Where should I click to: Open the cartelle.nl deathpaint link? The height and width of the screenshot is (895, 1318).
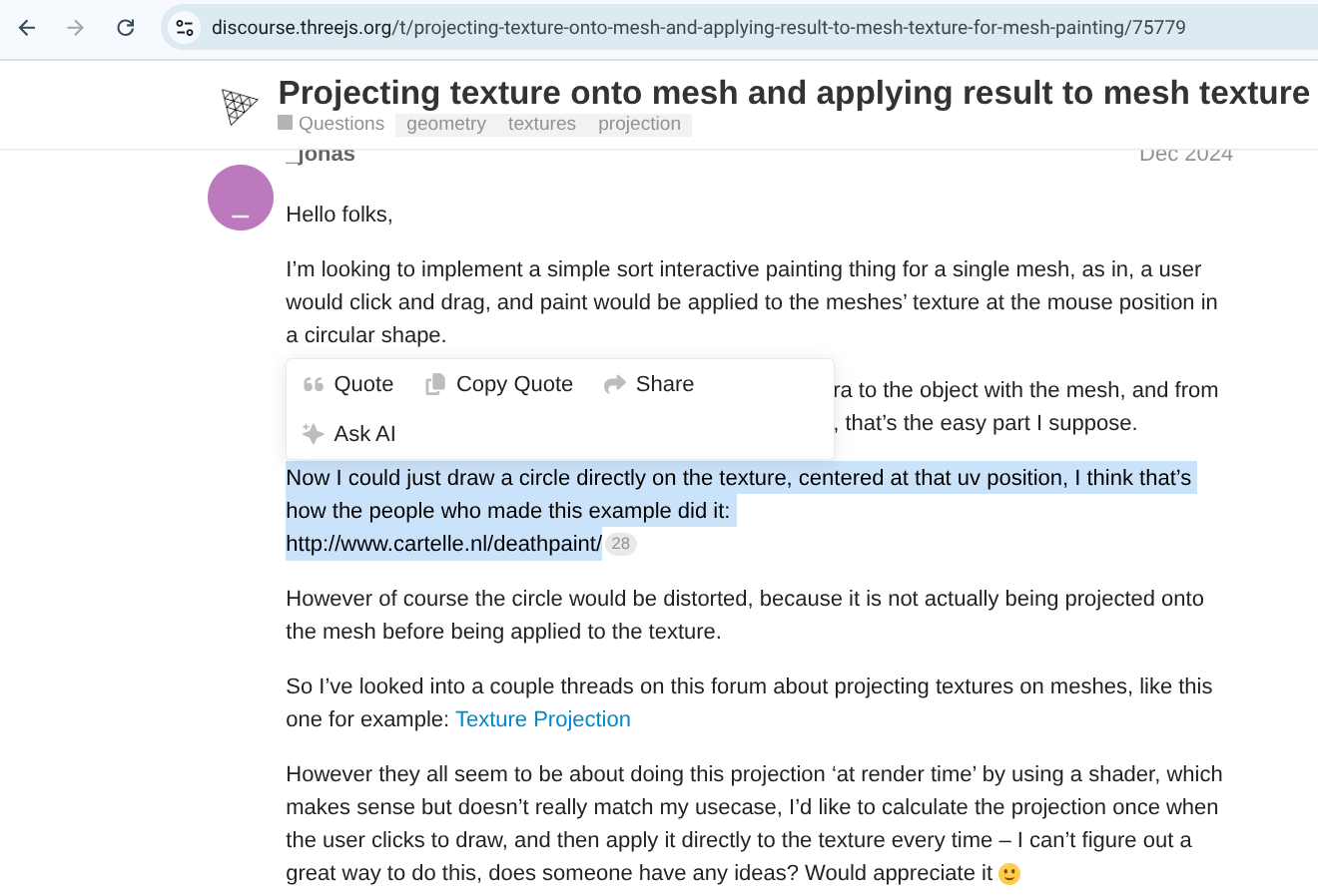click(443, 544)
